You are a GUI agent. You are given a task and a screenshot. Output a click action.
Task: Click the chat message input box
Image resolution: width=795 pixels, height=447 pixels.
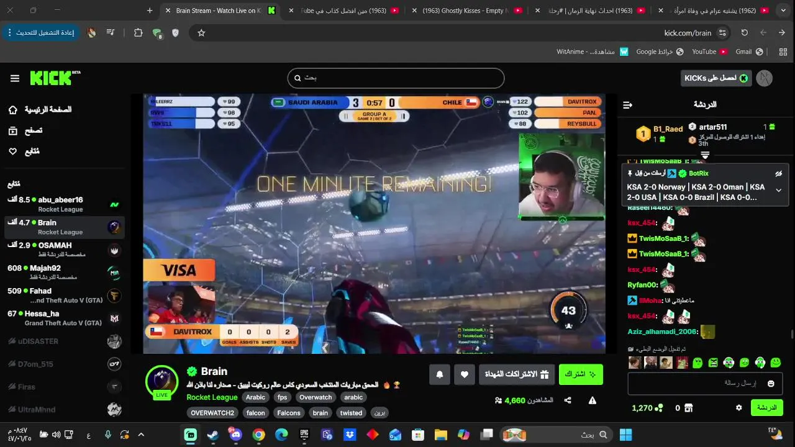pos(705,384)
